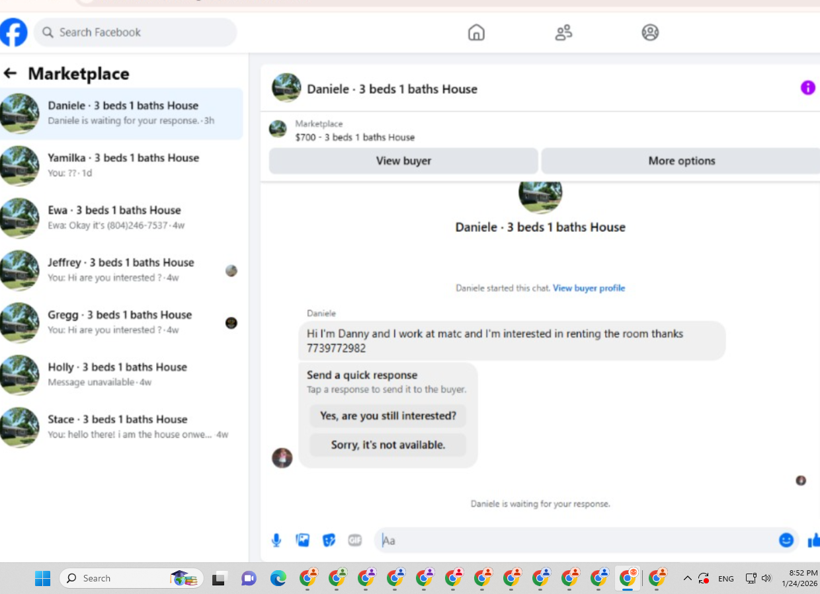This screenshot has height=594, width=820.
Task: Click the More options button
Action: pos(681,161)
